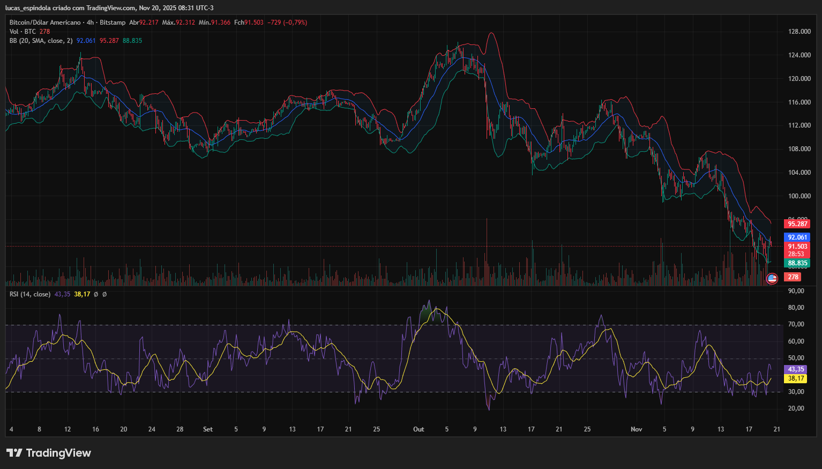Click the 100.000 level on the price scale

[x=799, y=196]
